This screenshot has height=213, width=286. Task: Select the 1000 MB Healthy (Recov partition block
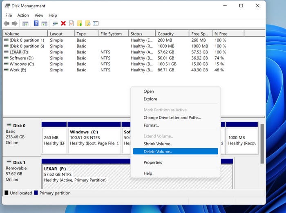pyautogui.click(x=242, y=138)
